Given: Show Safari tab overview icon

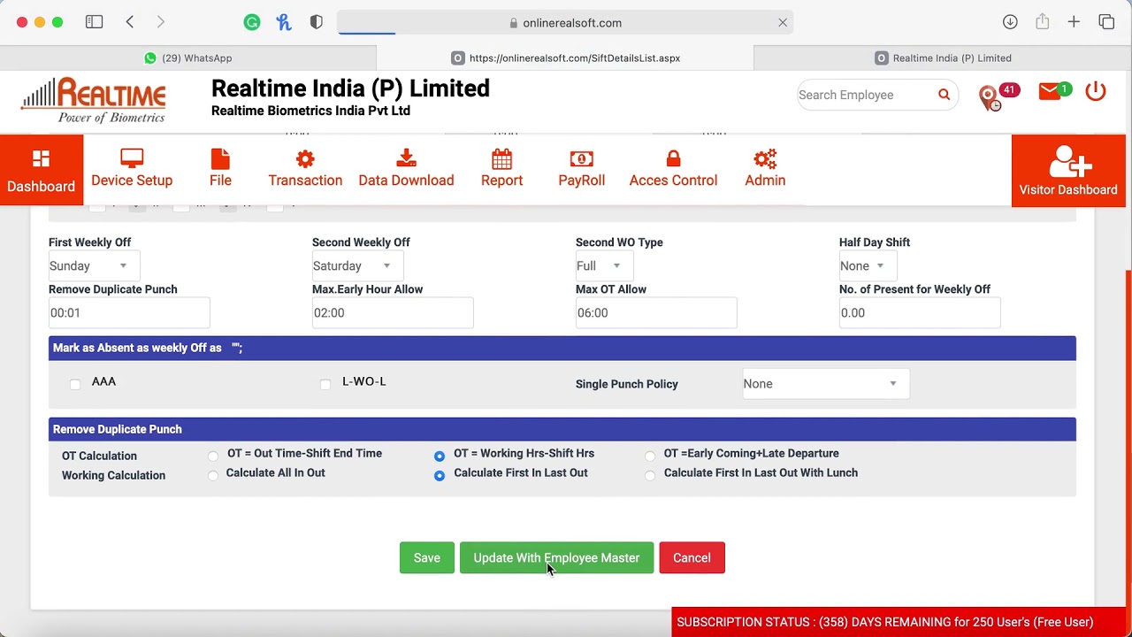Looking at the screenshot, I should [1106, 22].
